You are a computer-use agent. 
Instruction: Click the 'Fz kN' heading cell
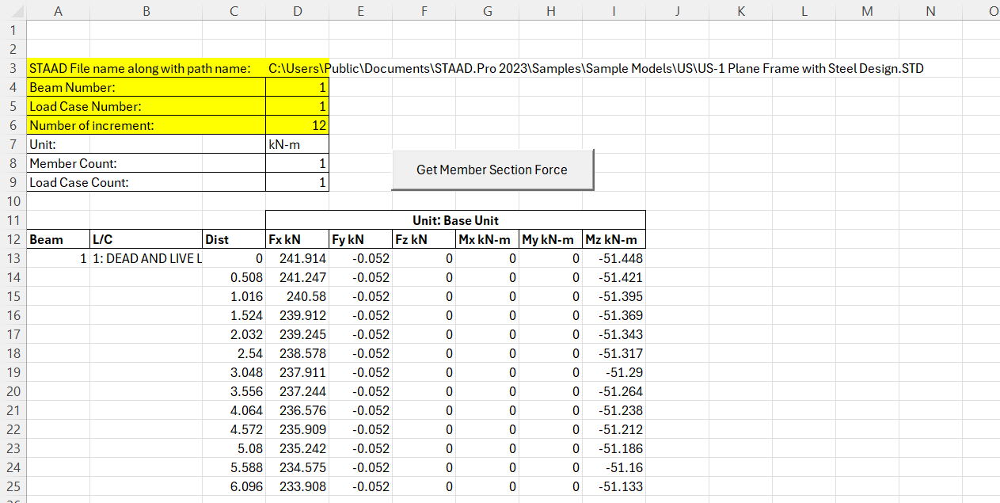point(424,239)
